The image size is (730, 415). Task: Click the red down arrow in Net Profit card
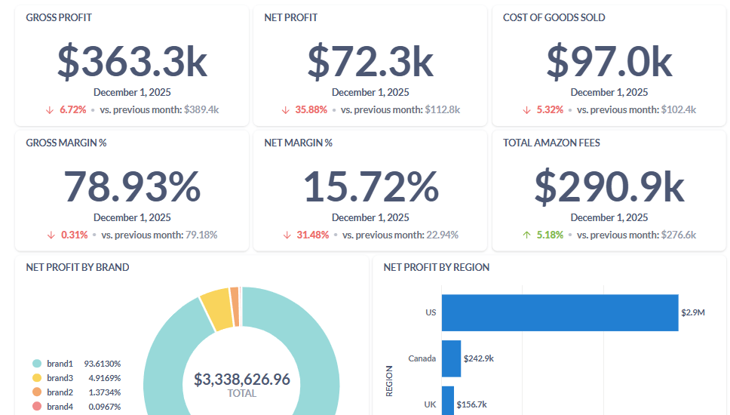point(286,109)
